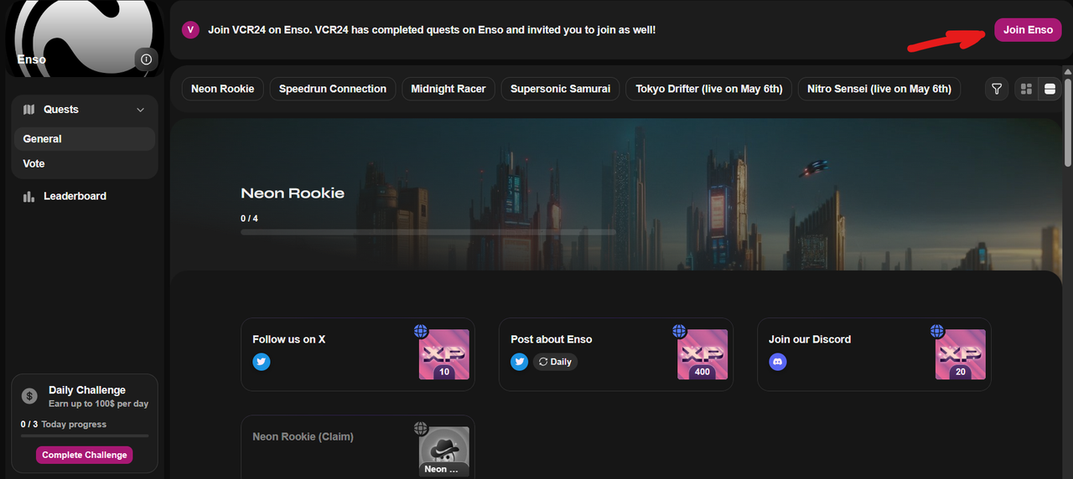
Task: Click Twitter icon on Post about Enso
Action: click(520, 362)
